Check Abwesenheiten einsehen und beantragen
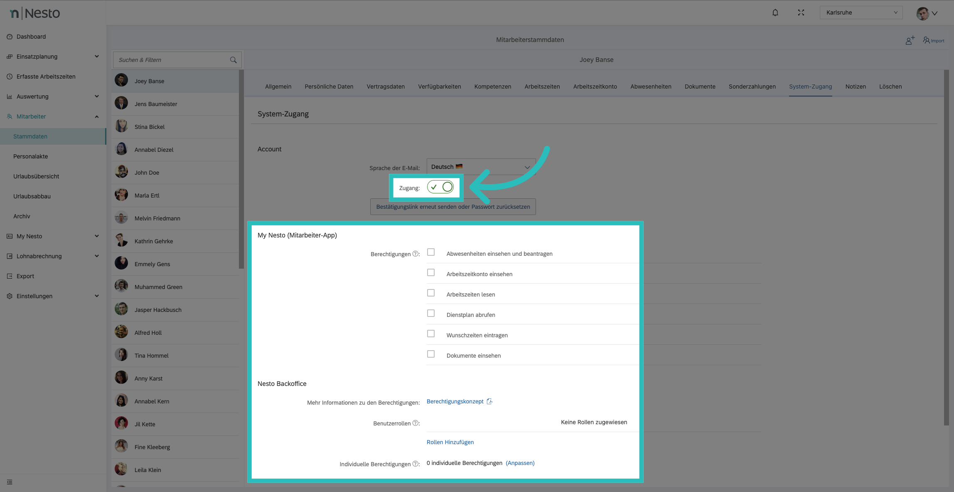This screenshot has width=954, height=492. point(431,252)
